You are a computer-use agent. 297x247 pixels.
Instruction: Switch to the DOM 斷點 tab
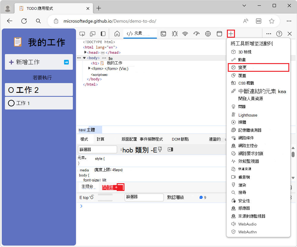180,139
